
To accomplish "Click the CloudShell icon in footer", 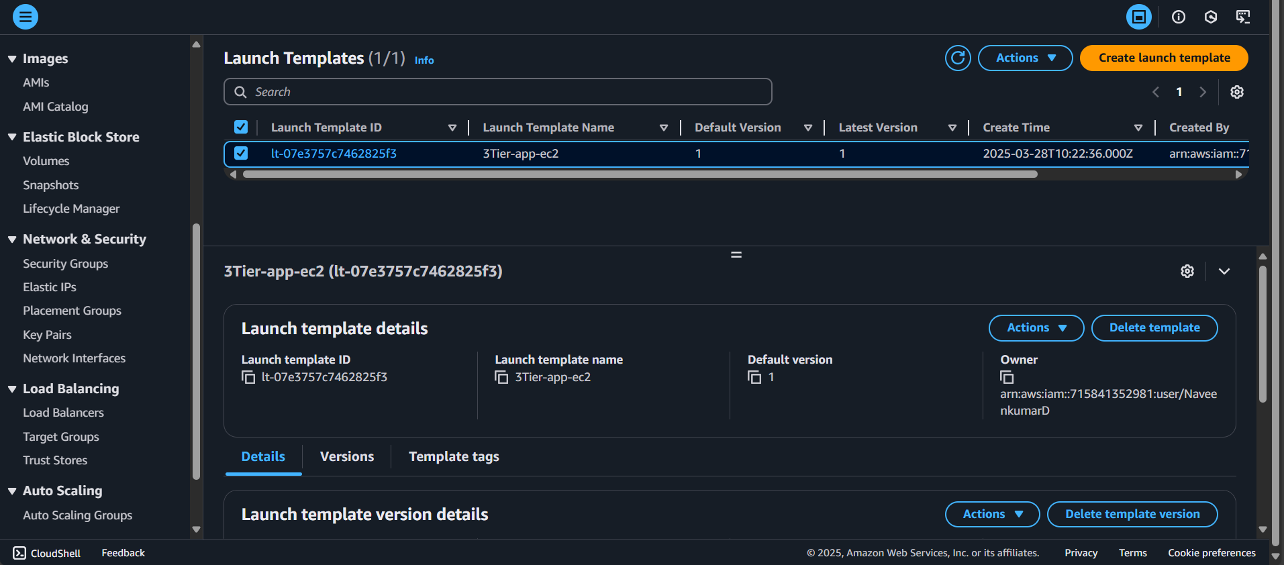I will click(x=19, y=553).
